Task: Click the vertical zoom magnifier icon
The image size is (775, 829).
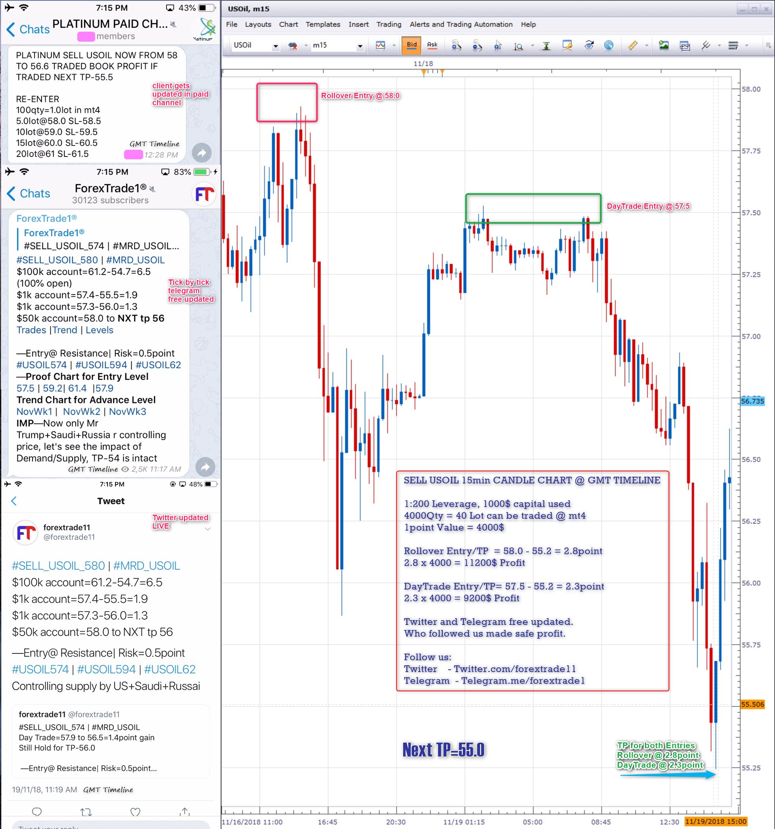Action: (518, 46)
